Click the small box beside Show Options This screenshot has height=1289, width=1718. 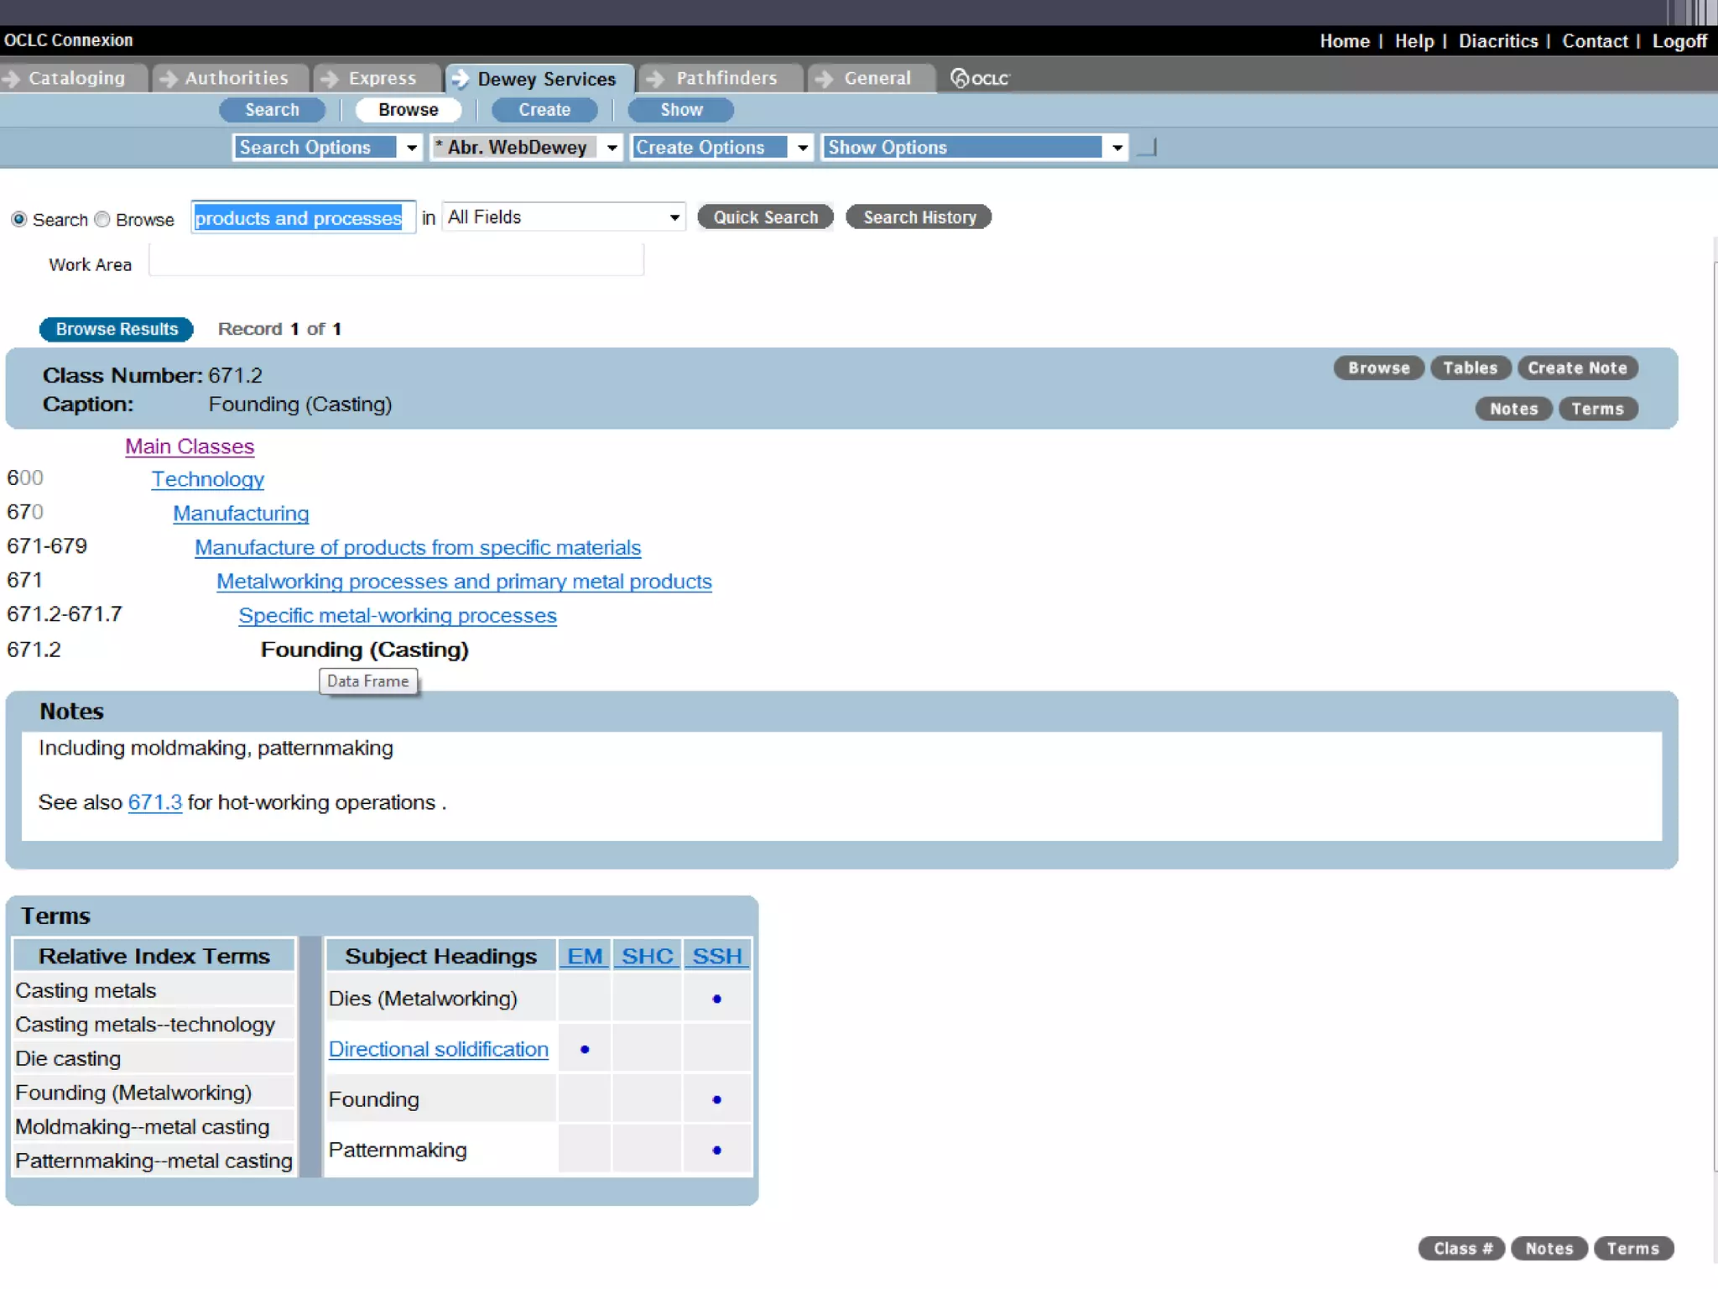1147,148
